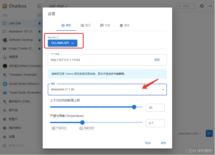Open the history clock icon
Image resolution: width=215 pixels, height=155 pixels.
[201, 6]
